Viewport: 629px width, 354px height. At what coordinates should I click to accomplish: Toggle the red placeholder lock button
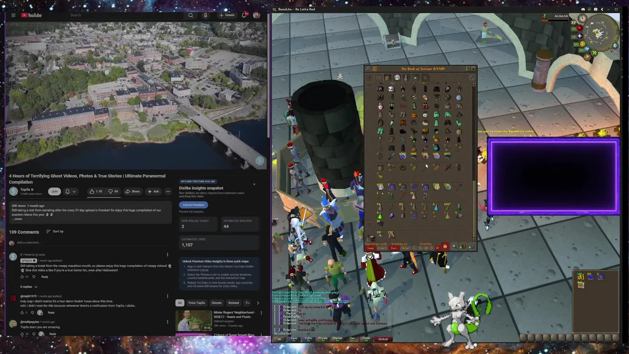(445, 246)
